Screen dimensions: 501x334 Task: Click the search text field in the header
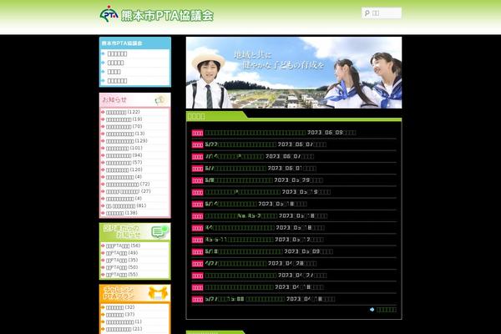click(382, 13)
